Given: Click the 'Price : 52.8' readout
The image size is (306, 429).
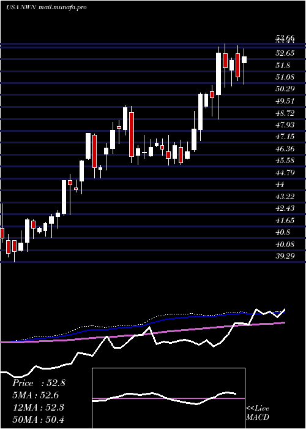Looking at the screenshot, I should [x=39, y=383].
